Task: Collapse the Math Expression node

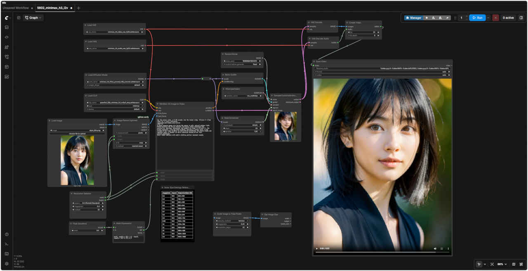Action: coord(114,223)
